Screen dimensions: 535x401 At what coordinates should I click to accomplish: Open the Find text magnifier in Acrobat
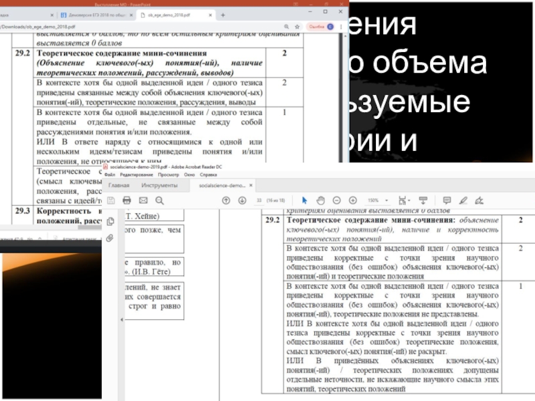coord(159,200)
